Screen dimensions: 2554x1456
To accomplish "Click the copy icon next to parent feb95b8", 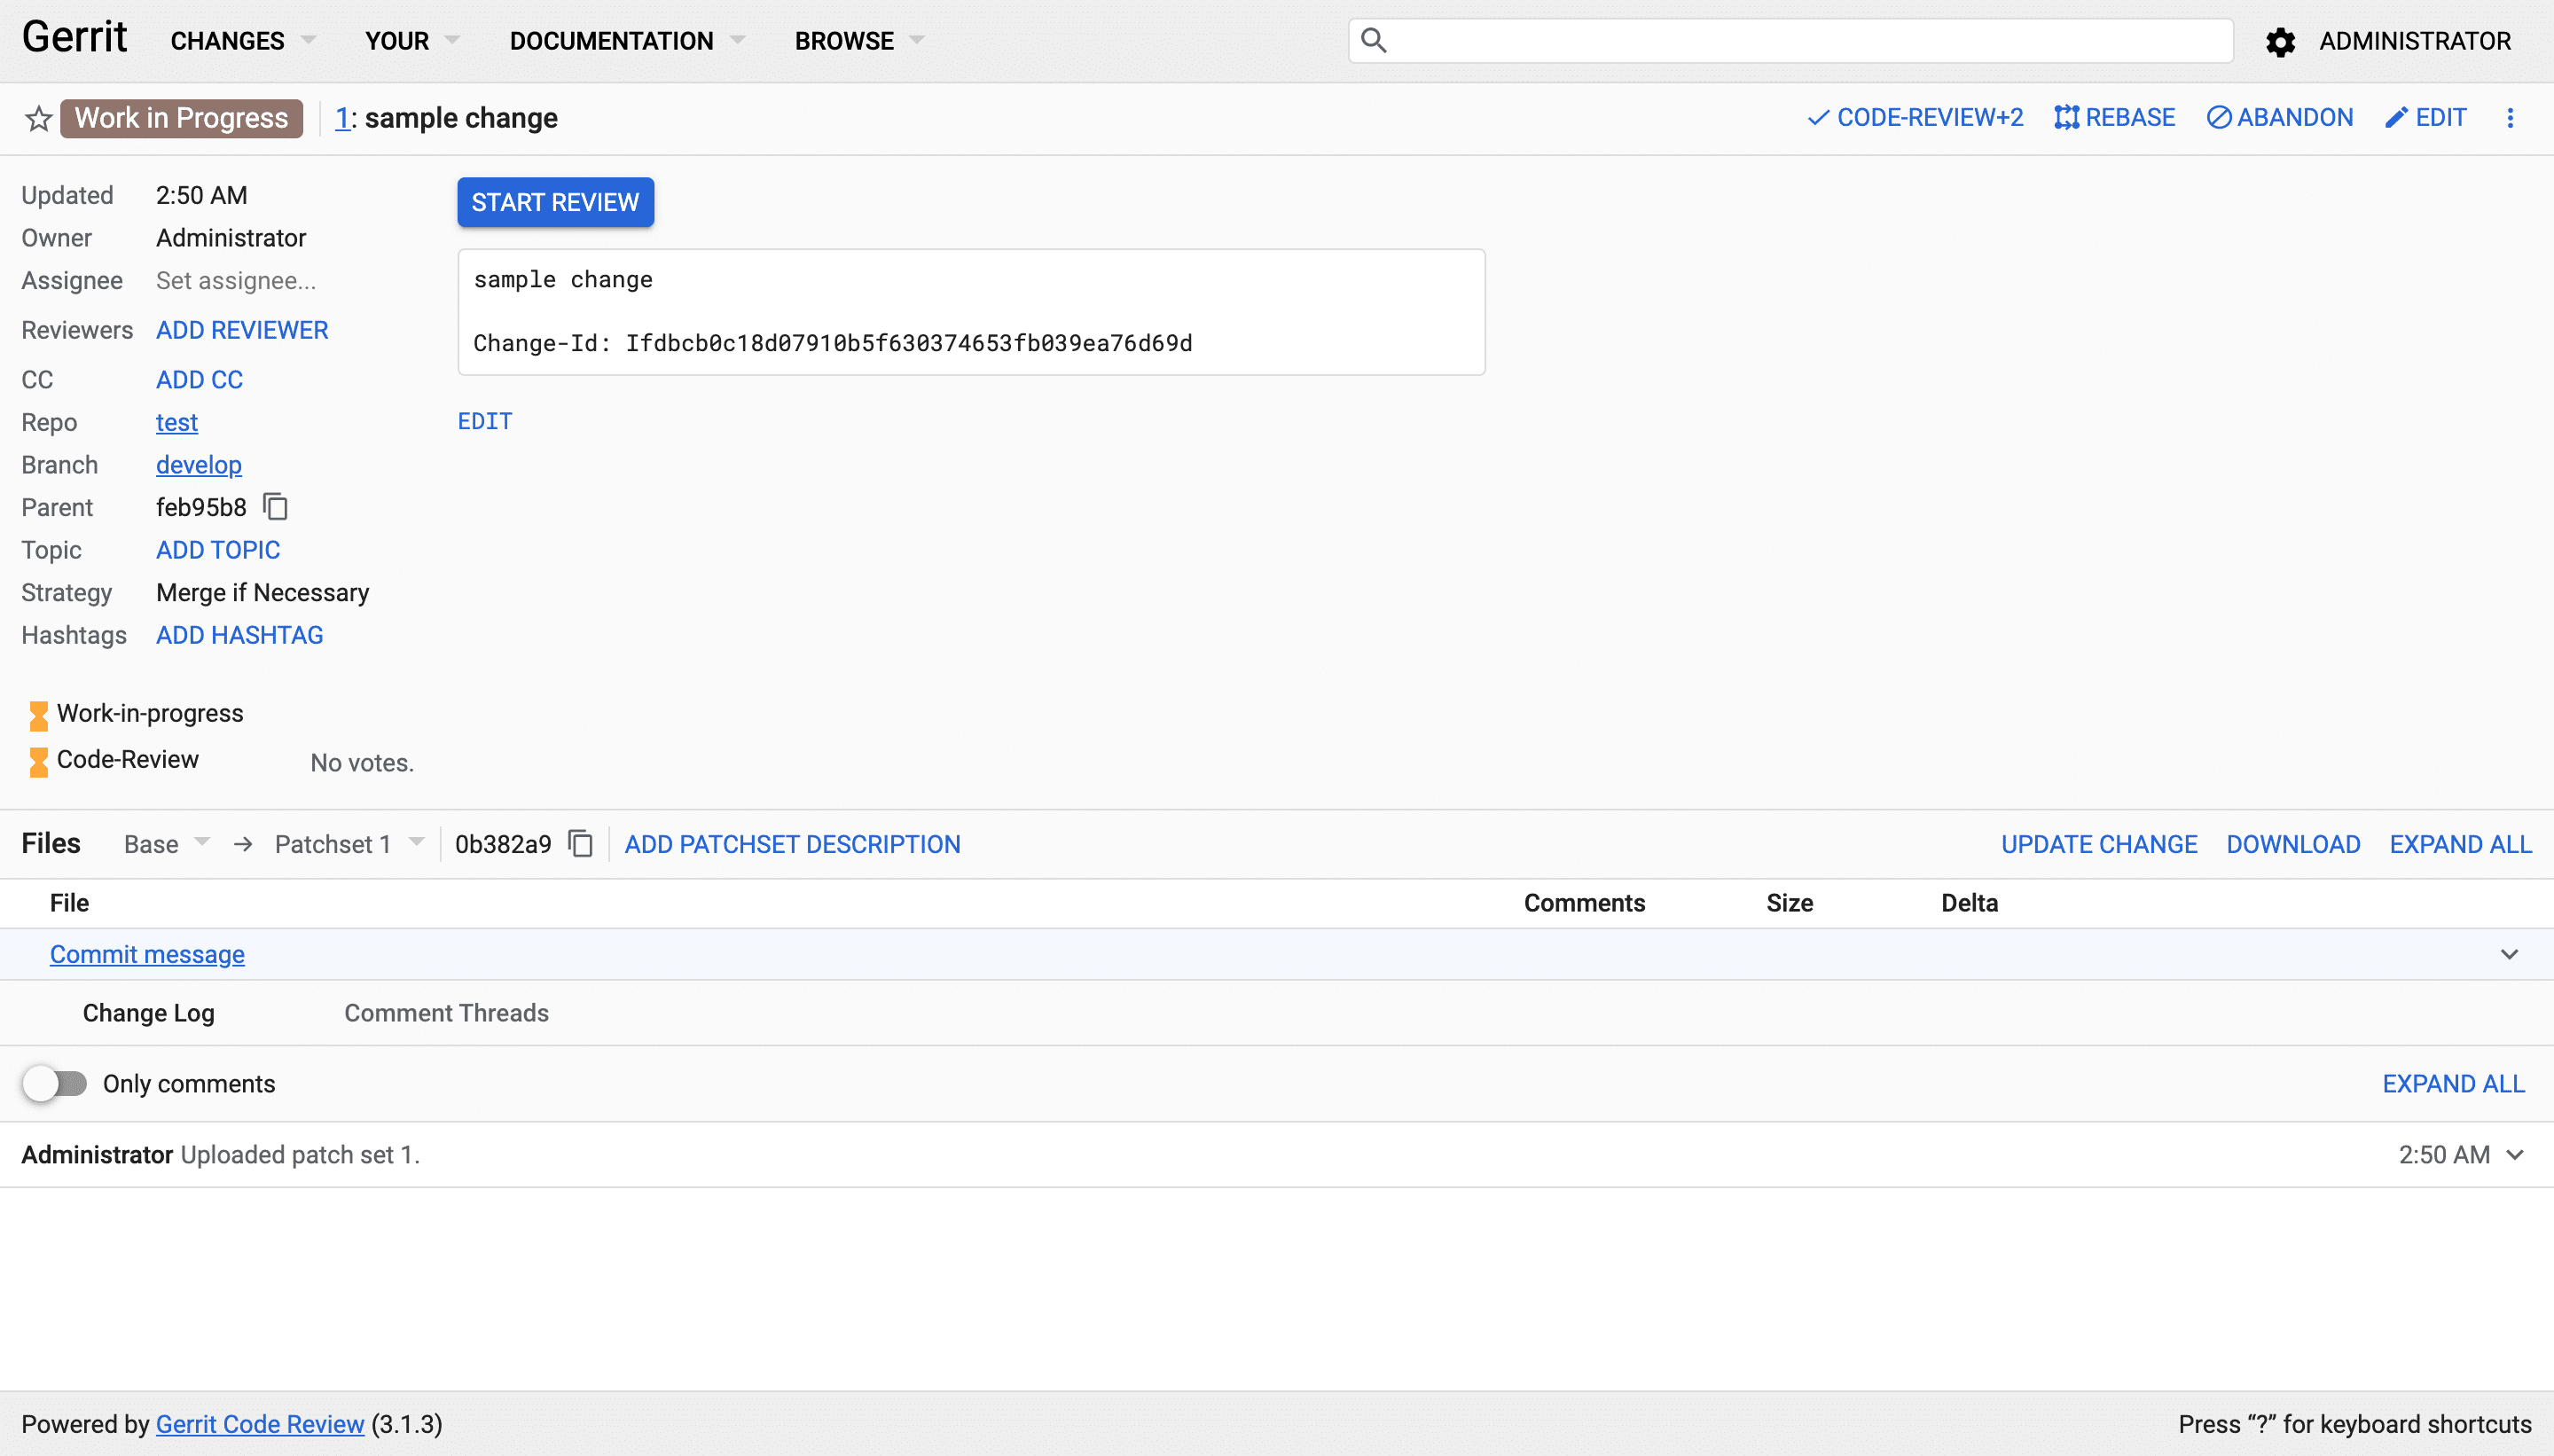I will point(278,507).
